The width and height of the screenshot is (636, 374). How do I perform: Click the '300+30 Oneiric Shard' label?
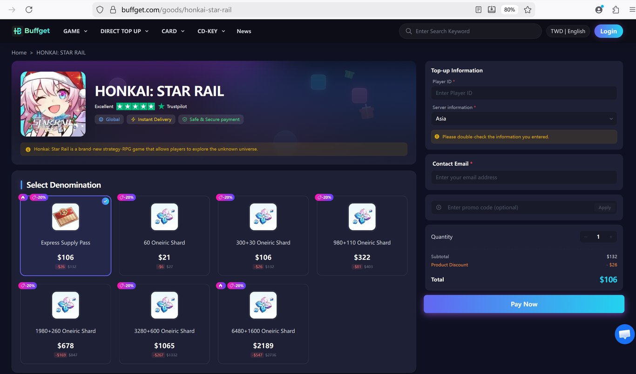(263, 243)
